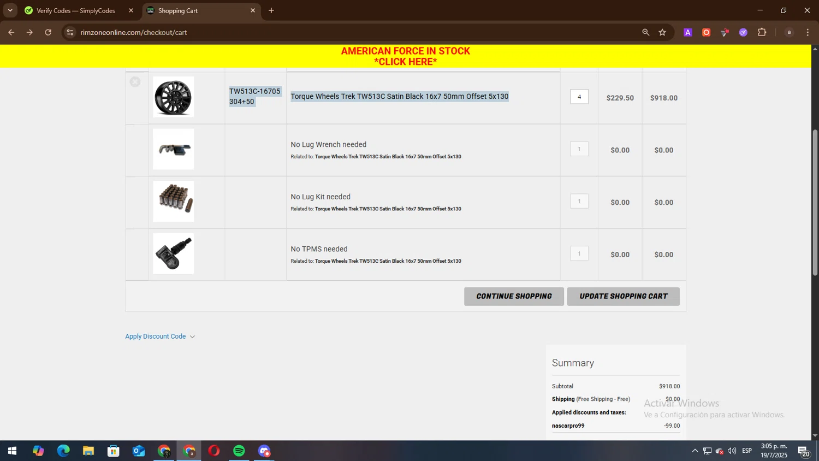Click the Summary heading

pos(573,363)
